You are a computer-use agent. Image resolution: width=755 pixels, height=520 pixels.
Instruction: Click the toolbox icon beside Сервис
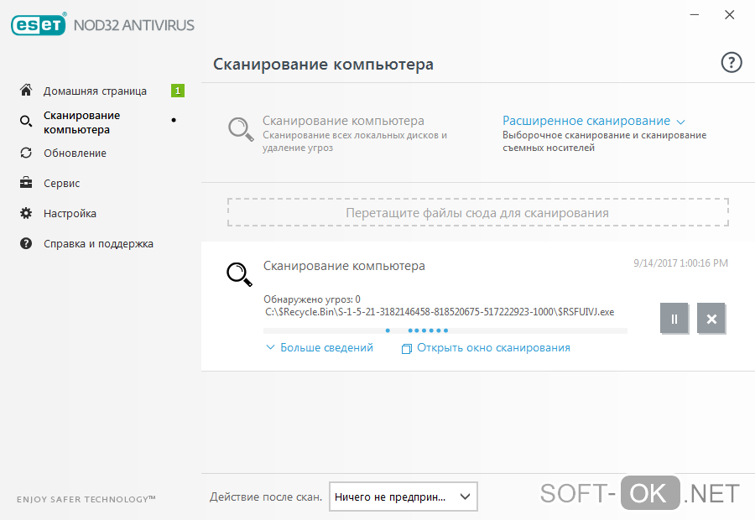(x=26, y=183)
